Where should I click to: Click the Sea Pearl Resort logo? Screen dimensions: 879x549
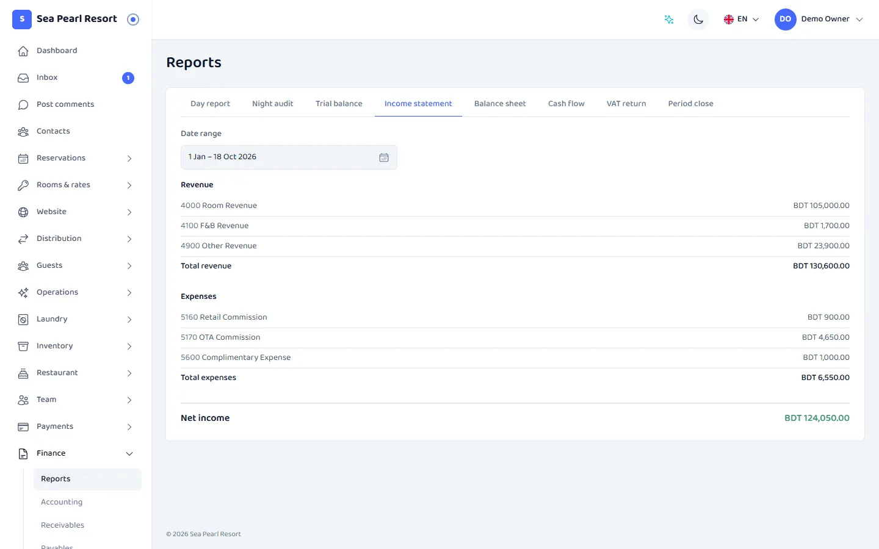pyautogui.click(x=22, y=20)
